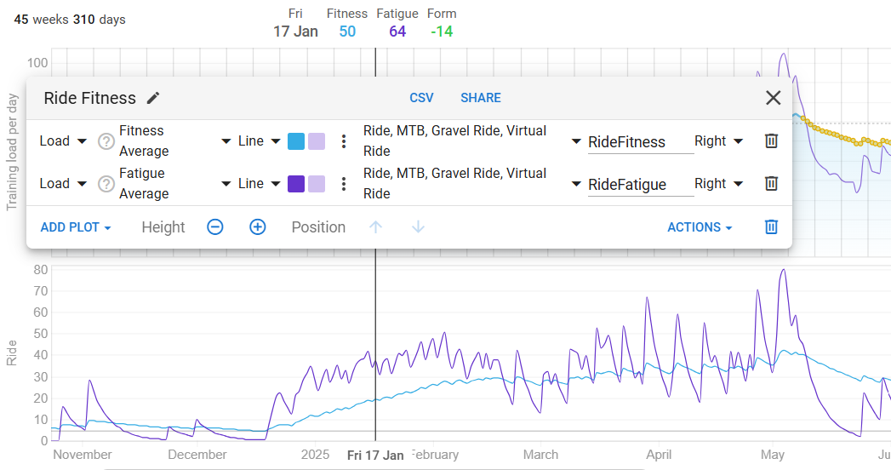Viewport: 891px width, 470px height.
Task: Open help for Fitness Average plot
Action: tap(106, 141)
